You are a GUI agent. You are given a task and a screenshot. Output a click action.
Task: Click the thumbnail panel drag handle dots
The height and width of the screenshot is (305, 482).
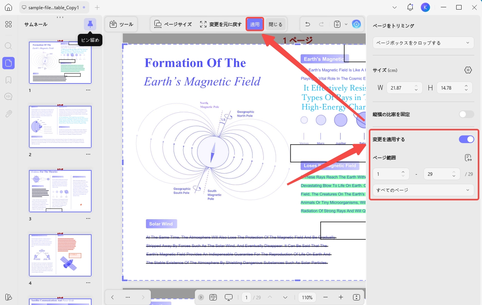click(60, 17)
